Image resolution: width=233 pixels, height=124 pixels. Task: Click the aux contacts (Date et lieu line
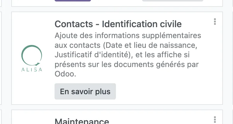[126, 45]
